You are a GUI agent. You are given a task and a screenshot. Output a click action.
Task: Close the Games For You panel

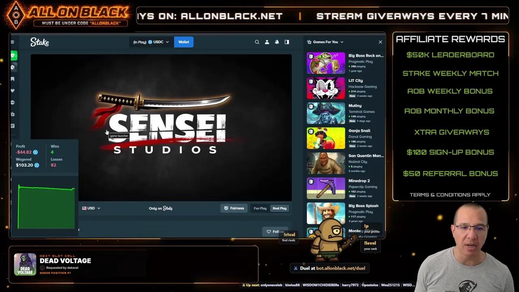coord(380,42)
